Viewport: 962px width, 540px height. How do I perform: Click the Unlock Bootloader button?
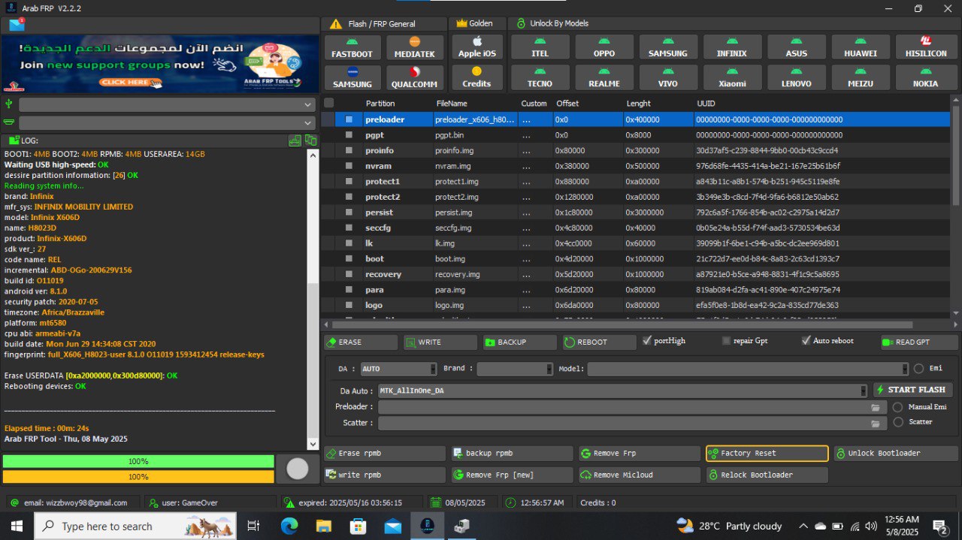(x=894, y=454)
